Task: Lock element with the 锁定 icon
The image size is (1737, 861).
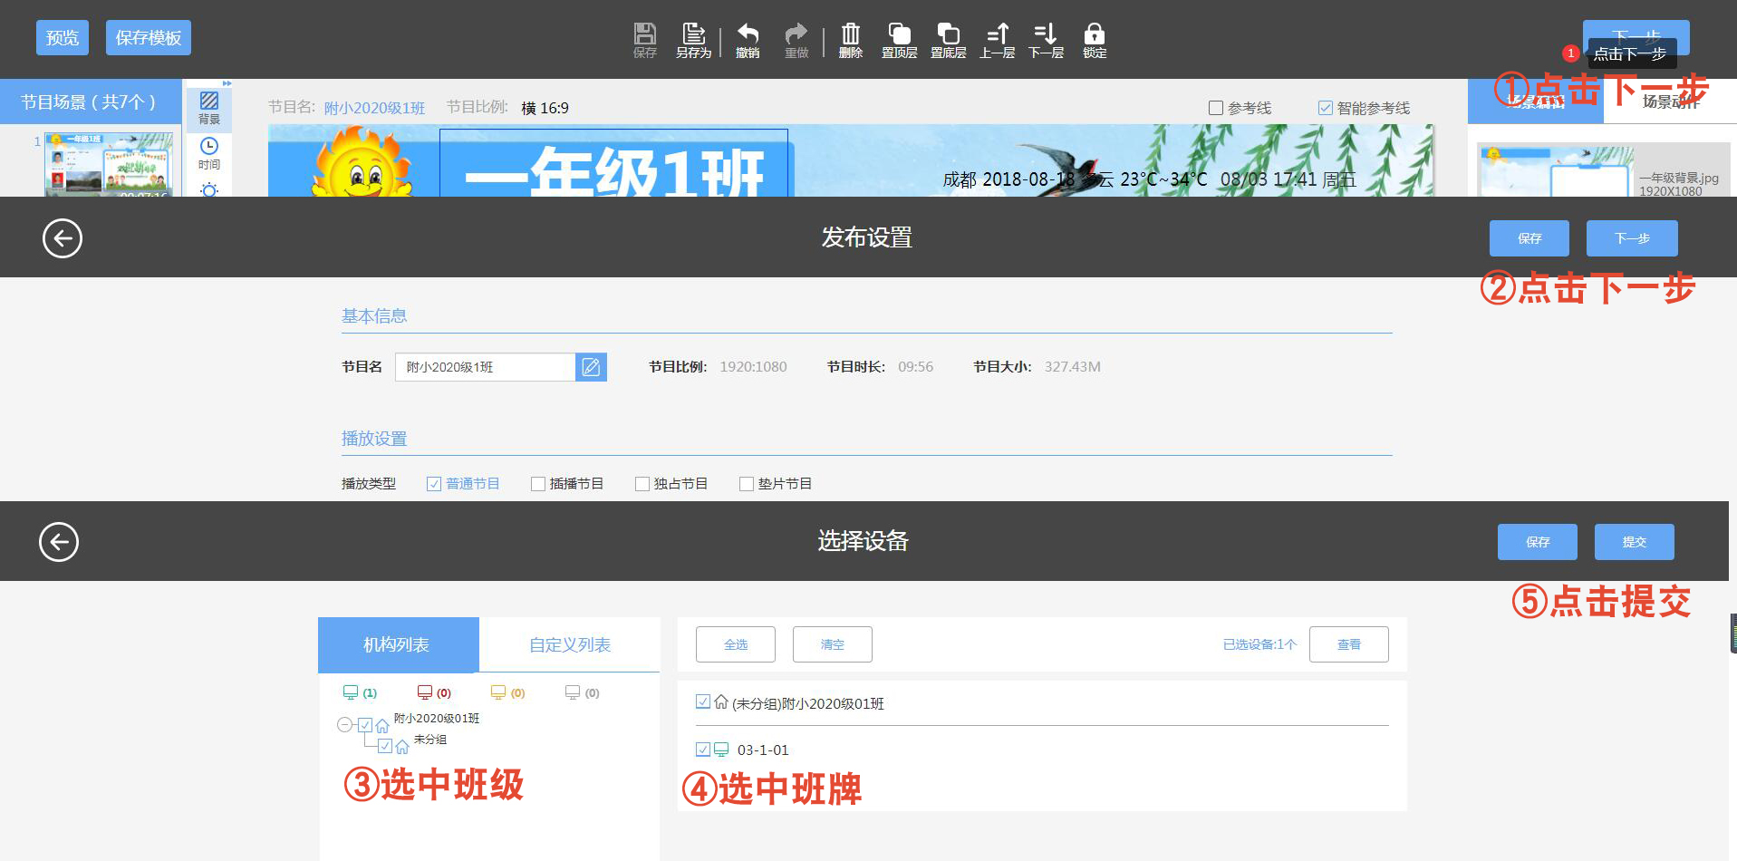Action: click(x=1095, y=40)
